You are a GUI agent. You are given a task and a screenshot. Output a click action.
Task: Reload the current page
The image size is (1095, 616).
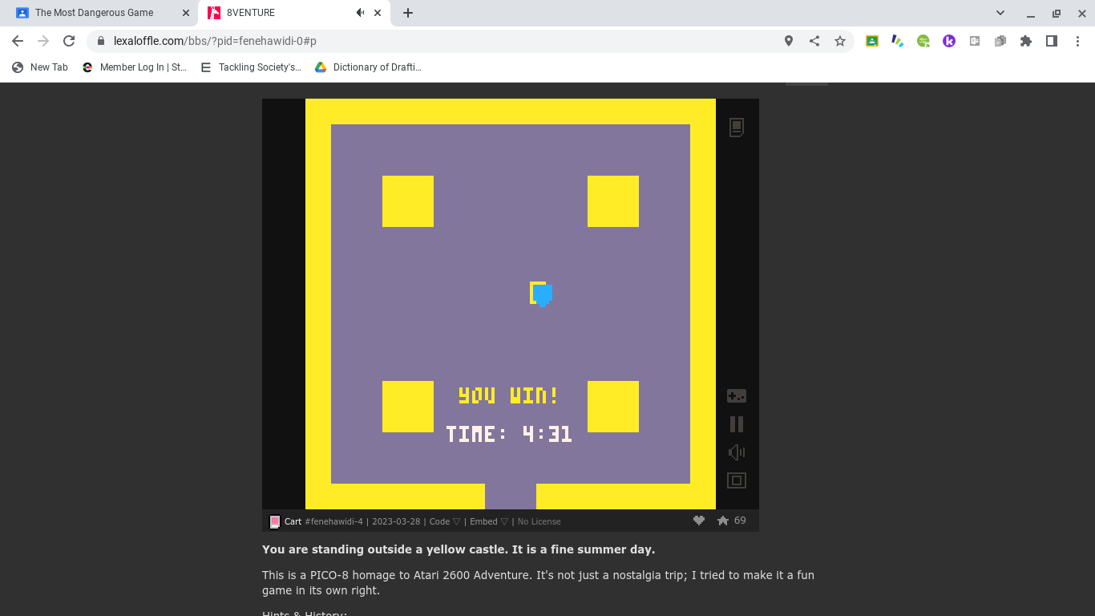coord(69,41)
